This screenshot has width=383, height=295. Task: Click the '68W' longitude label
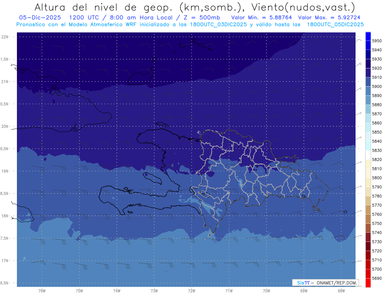tap(341, 291)
